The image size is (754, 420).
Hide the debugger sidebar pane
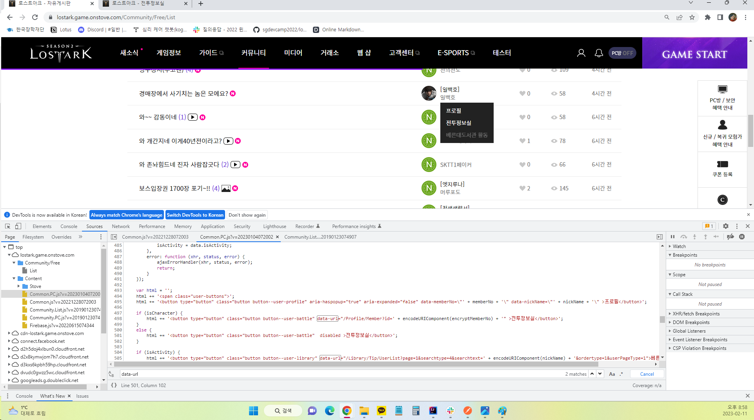(x=660, y=237)
